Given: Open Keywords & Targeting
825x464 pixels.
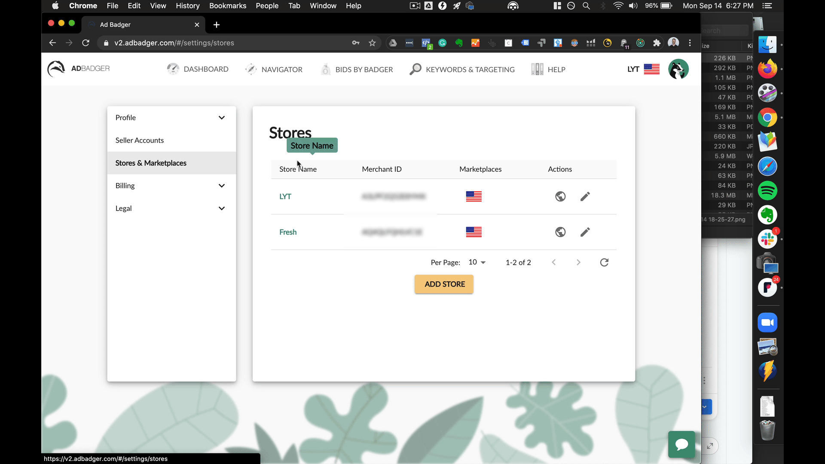Looking at the screenshot, I should [462, 69].
